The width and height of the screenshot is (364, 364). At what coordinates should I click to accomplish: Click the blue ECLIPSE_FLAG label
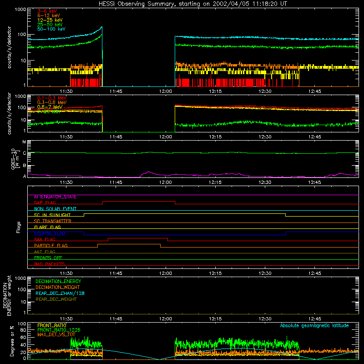50,233
